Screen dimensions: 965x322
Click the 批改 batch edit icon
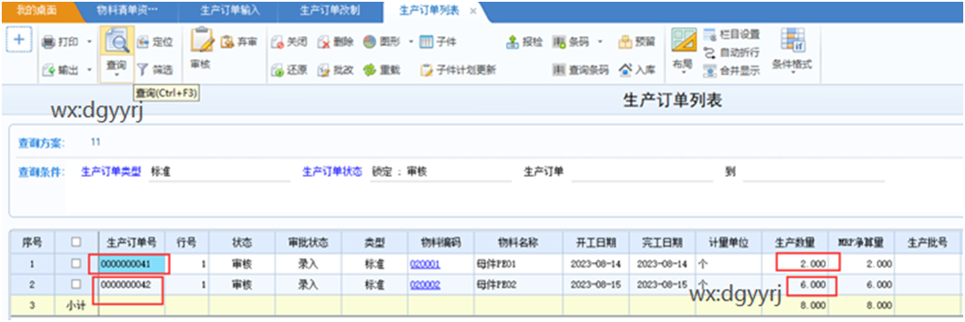(x=325, y=70)
